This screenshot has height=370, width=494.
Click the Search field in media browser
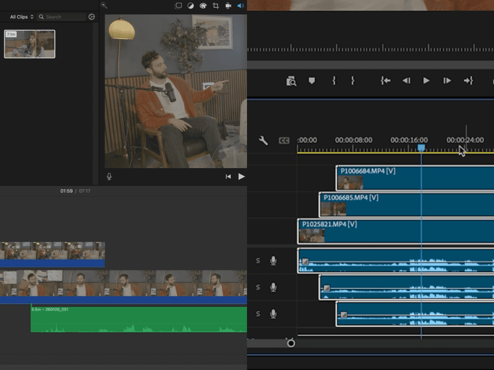(62, 16)
